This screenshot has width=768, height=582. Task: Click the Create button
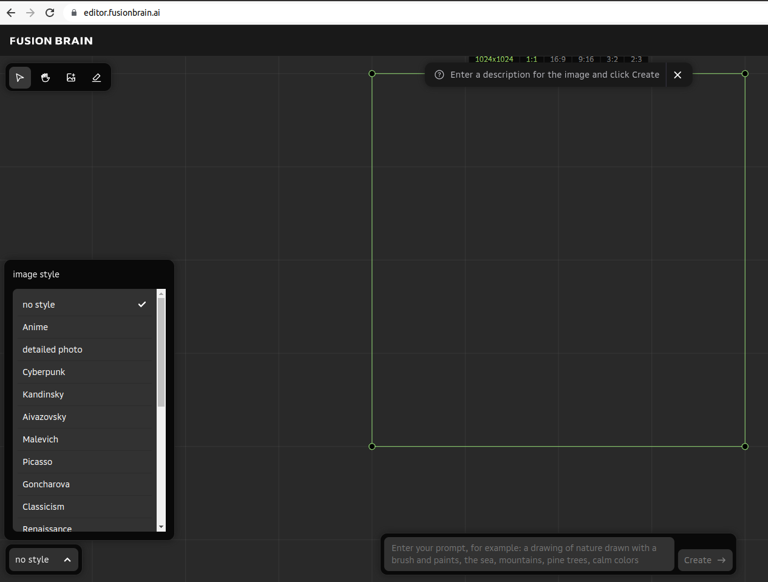pos(705,560)
